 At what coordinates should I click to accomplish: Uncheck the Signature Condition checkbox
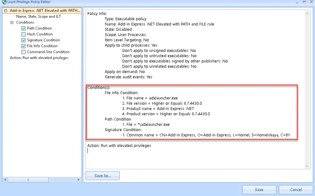point(24,40)
